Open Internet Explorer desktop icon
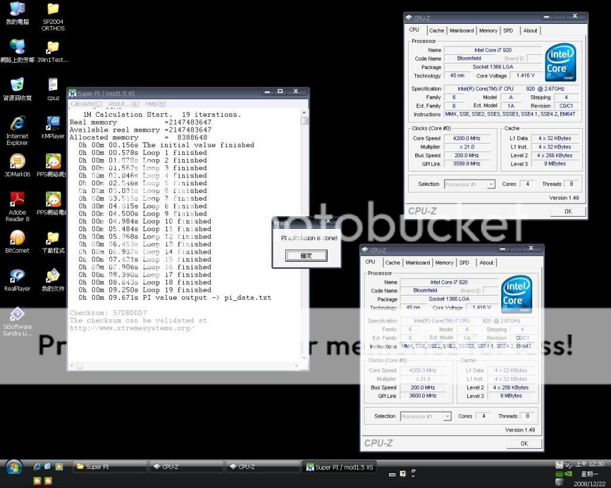Screen dimensions: 611x488 tap(17, 124)
